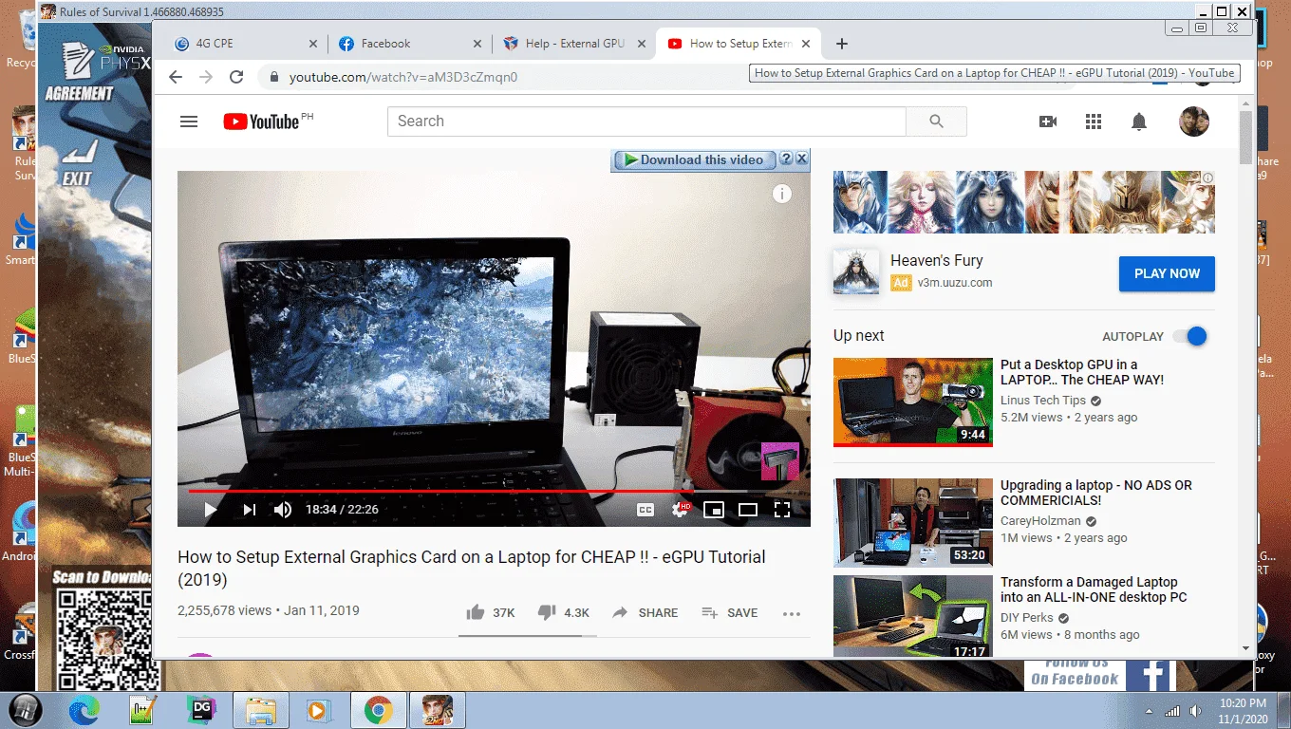Reload the page
This screenshot has height=729, width=1291.
tap(237, 77)
